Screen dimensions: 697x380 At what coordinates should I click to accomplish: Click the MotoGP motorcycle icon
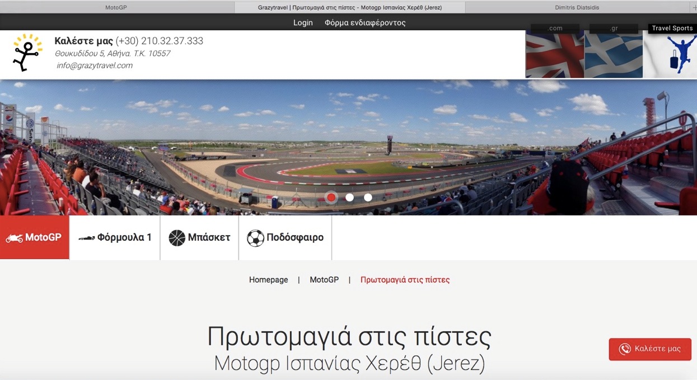coord(15,238)
